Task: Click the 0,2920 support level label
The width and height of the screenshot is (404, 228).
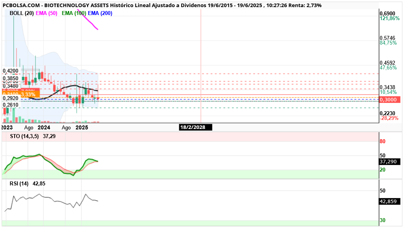Action: coord(11,98)
